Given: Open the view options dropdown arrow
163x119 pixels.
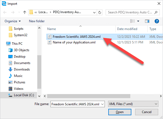Looking at the screenshot, I should pos(138,21).
